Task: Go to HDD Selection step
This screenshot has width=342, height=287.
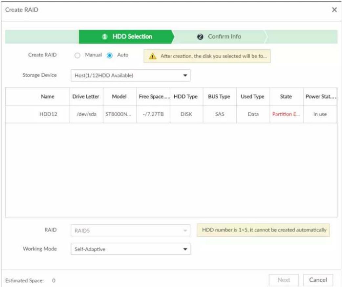Action: [127, 37]
